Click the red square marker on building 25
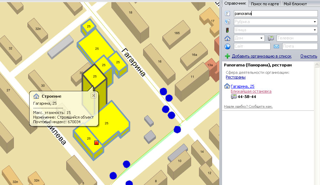The image size is (320, 185). click(96, 143)
